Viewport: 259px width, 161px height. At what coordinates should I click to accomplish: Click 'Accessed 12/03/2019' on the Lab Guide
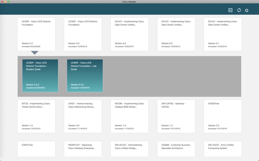[80, 88]
